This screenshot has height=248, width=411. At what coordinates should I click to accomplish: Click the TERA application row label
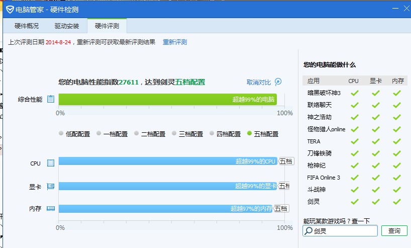(x=314, y=141)
